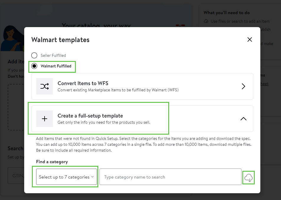Screen dimensions: 281x200
Task: Collapse the Create a full-setup template section
Action: (243, 119)
